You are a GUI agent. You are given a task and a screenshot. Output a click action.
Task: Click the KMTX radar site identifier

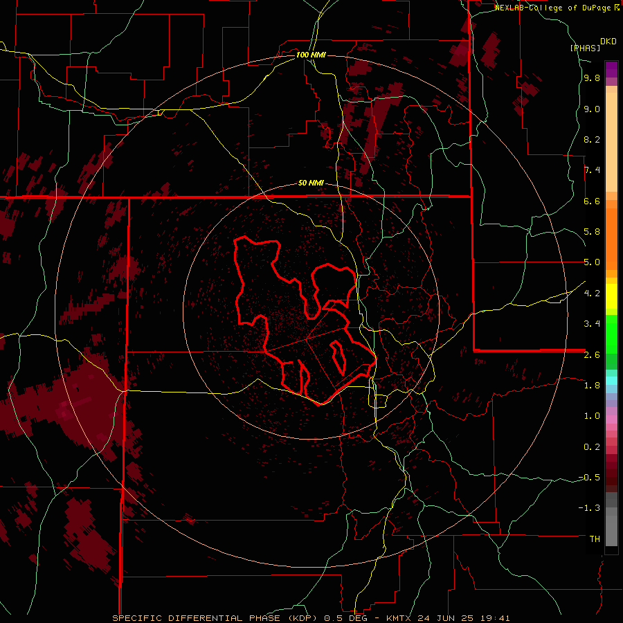[399, 618]
